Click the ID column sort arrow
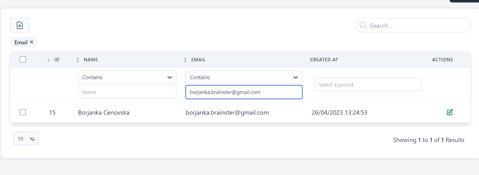 [x=49, y=60]
